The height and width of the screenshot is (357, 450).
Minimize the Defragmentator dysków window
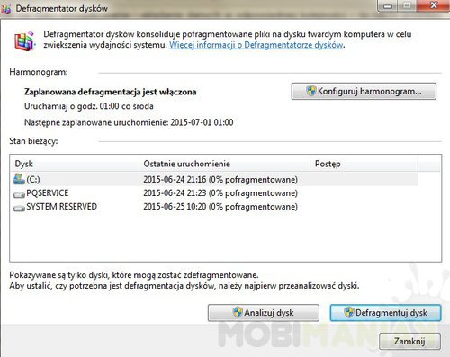pyautogui.click(x=388, y=5)
